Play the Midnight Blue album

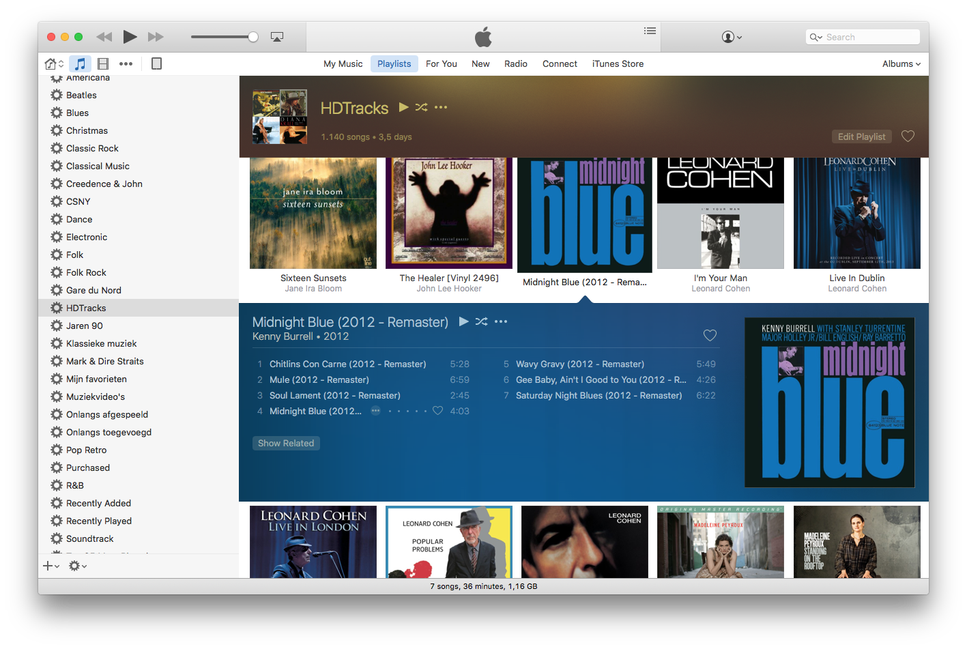click(x=463, y=321)
